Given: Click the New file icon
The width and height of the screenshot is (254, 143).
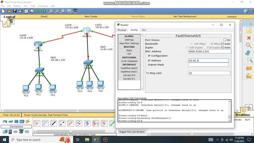Looking at the screenshot, I should [3, 11].
